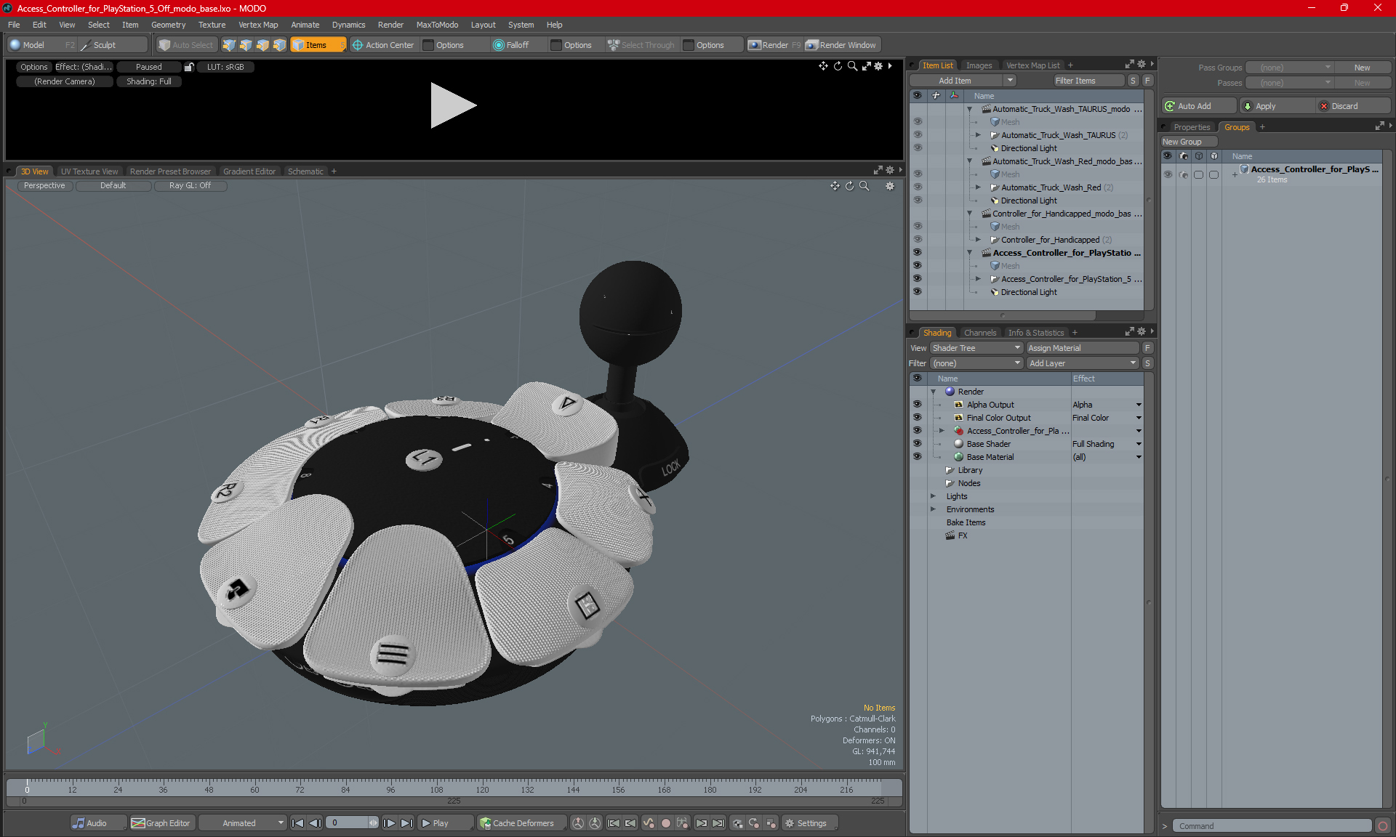
Task: Open the Images tab
Action: point(979,65)
